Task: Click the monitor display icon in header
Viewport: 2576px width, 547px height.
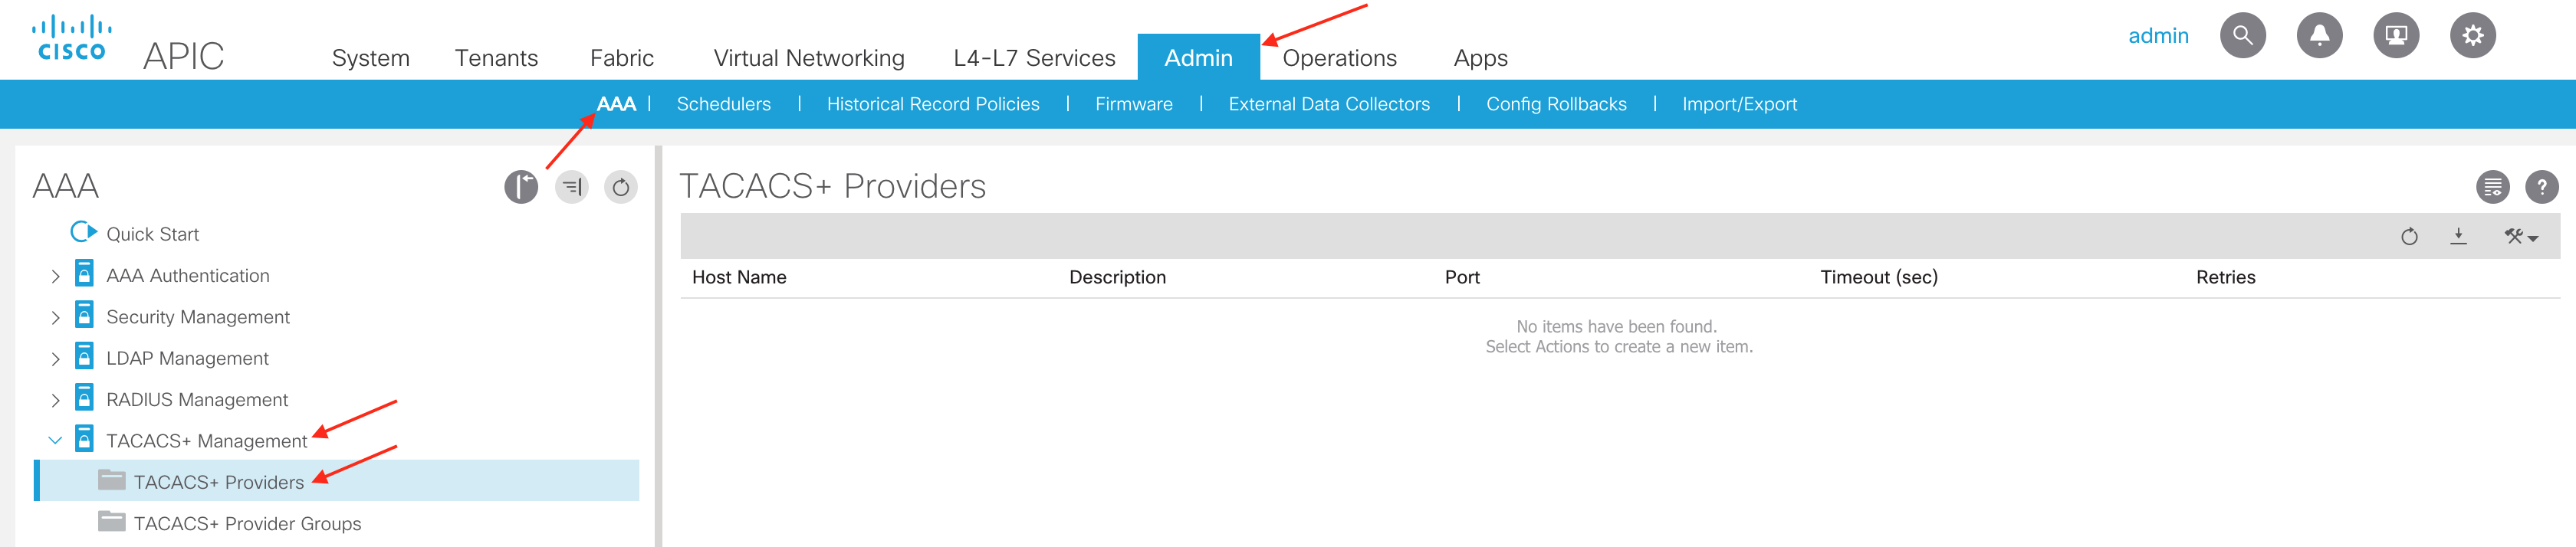Action: [2395, 36]
